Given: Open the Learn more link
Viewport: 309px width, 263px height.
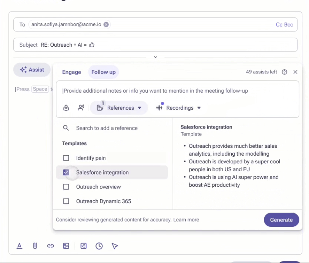Looking at the screenshot, I should click(186, 220).
